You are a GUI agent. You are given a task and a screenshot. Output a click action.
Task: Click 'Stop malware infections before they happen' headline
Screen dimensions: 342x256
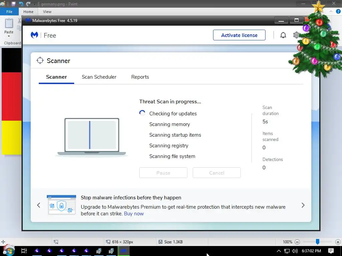(x=131, y=198)
